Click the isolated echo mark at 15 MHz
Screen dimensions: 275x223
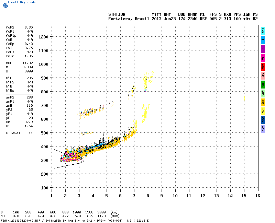point(244,98)
